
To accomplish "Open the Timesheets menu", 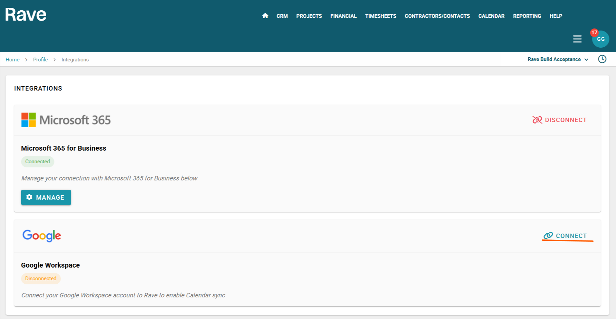I will 381,16.
